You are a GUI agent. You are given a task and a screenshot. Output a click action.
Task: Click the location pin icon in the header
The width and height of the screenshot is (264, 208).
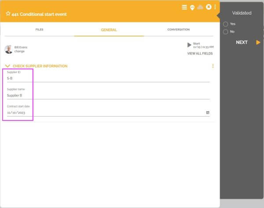[x=192, y=7]
